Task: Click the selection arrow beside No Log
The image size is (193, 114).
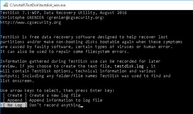Action: coord(1,105)
